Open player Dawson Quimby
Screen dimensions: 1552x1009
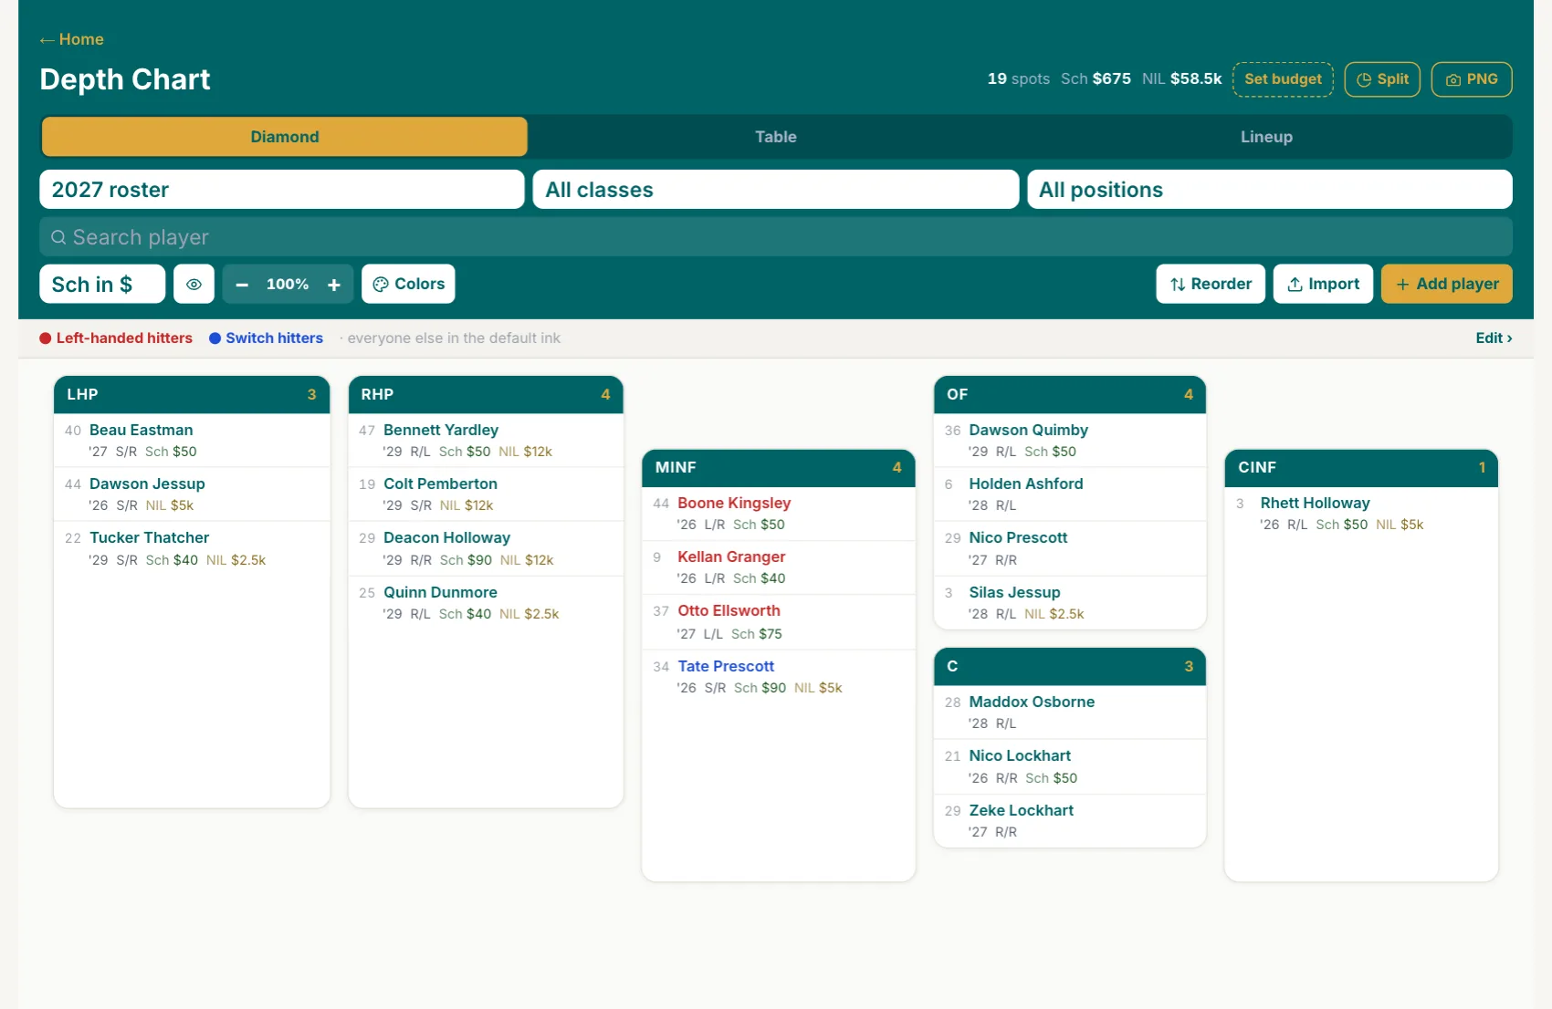point(1070,441)
